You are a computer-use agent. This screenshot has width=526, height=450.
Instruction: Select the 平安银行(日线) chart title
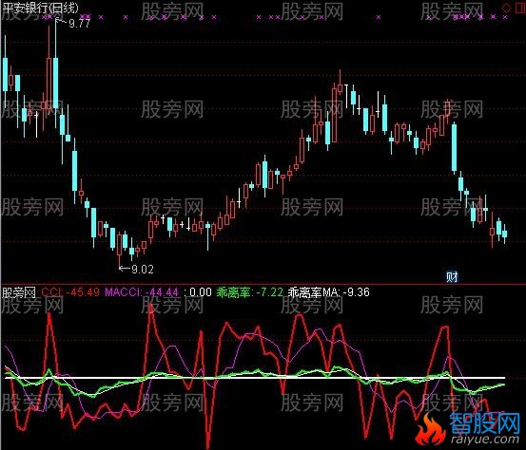point(40,8)
